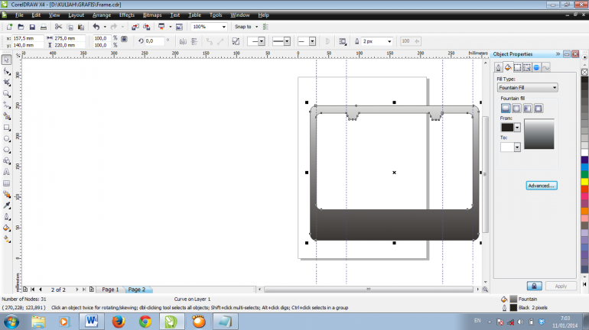Cut selection with scissors icon
589x330 pixels.
pos(58,27)
